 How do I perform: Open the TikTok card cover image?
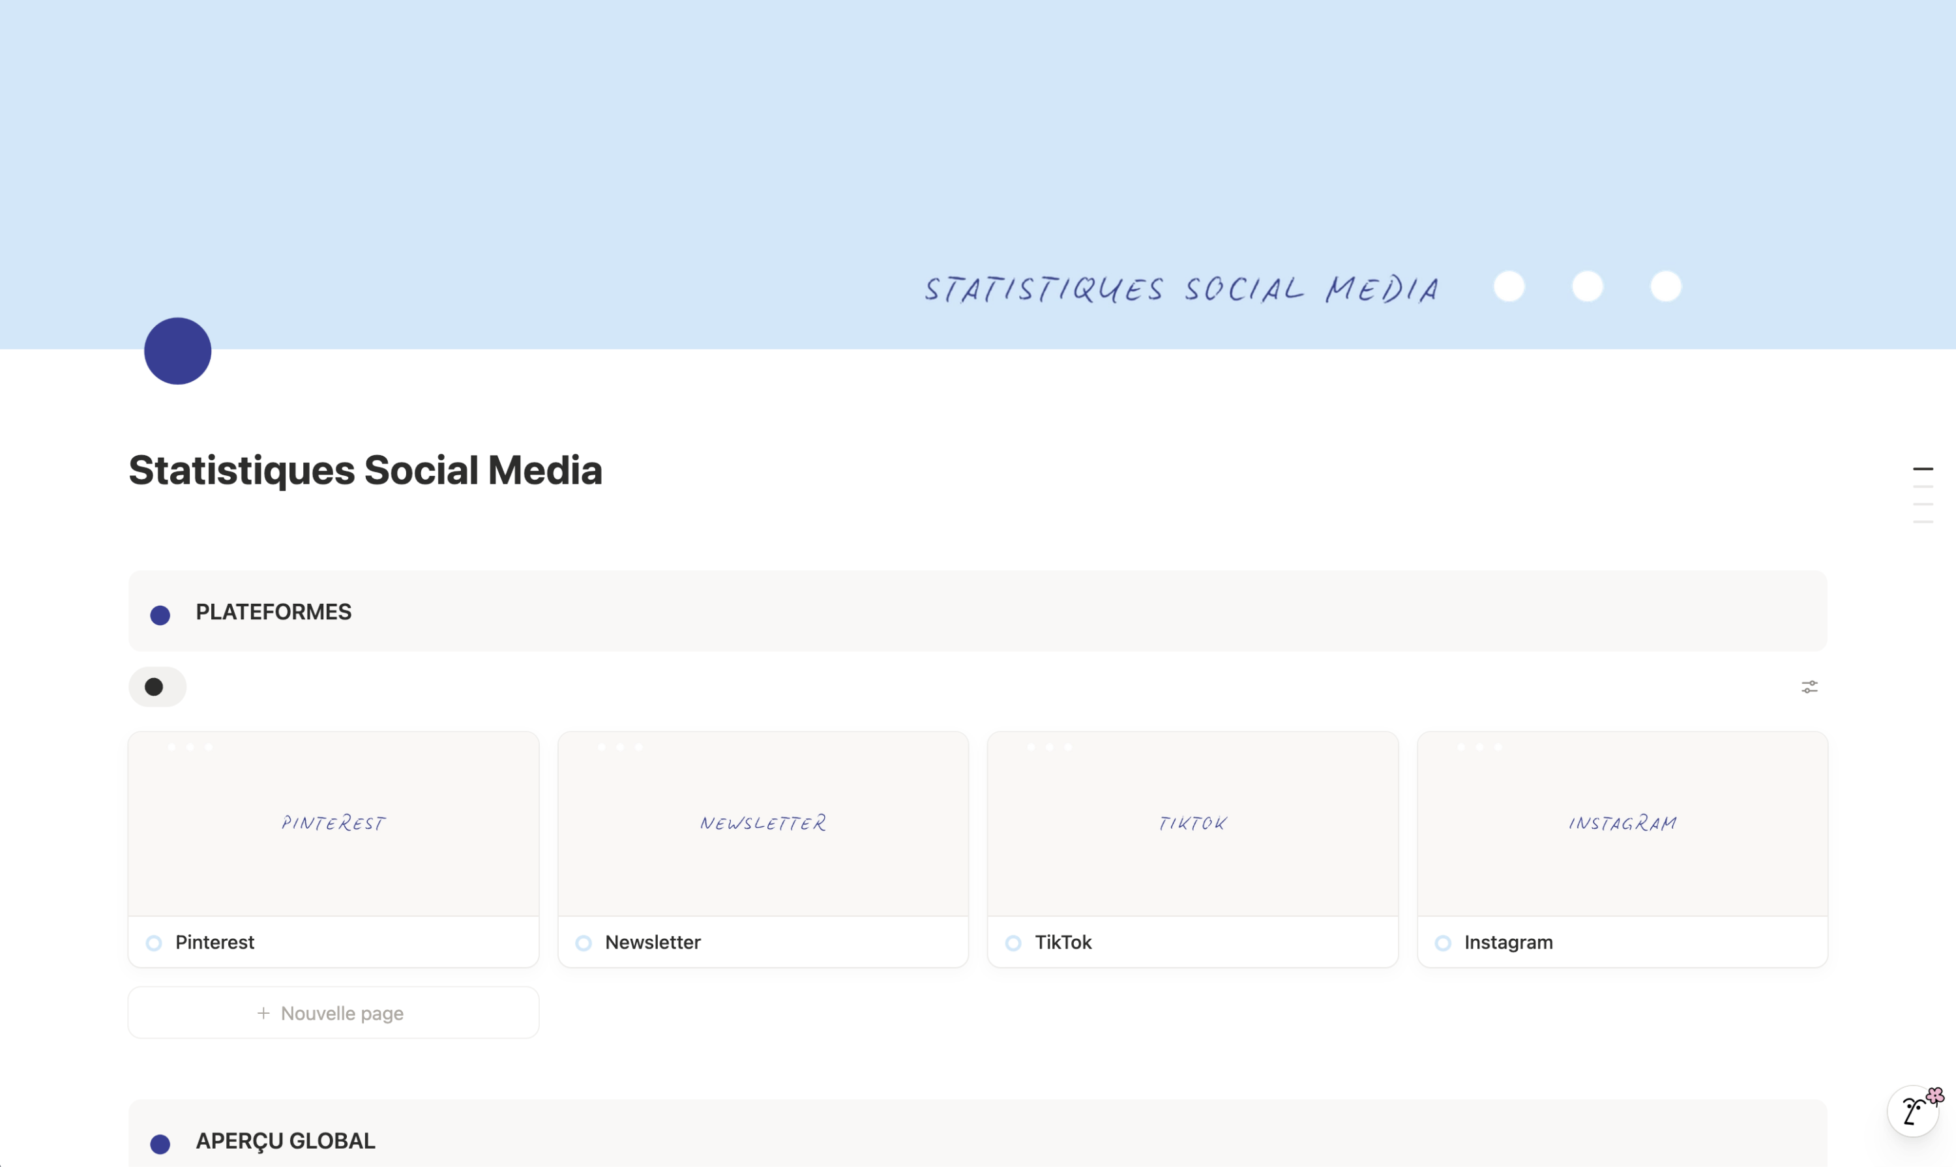[x=1193, y=824]
